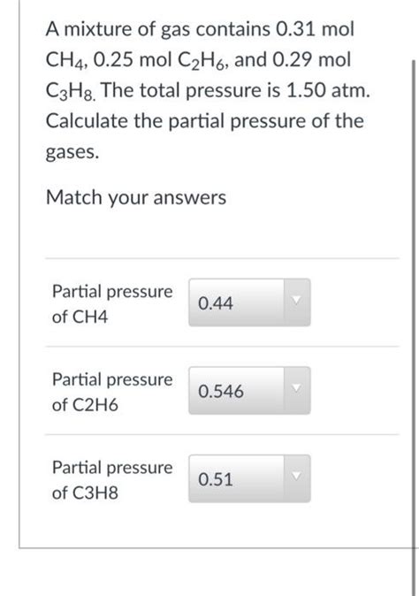The height and width of the screenshot is (596, 419).
Task: Click the 'of C2H6' label text
Action: [x=85, y=405]
